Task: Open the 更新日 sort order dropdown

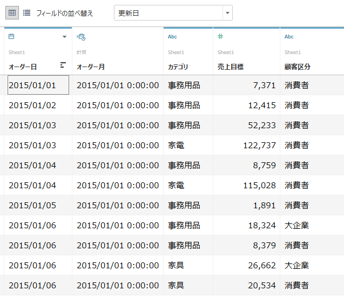Action: tap(173, 13)
